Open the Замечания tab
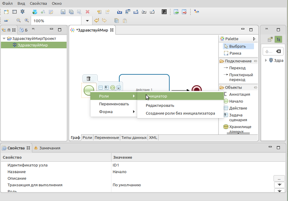Screen dimensions: 288x201 pyautogui.click(x=47, y=148)
